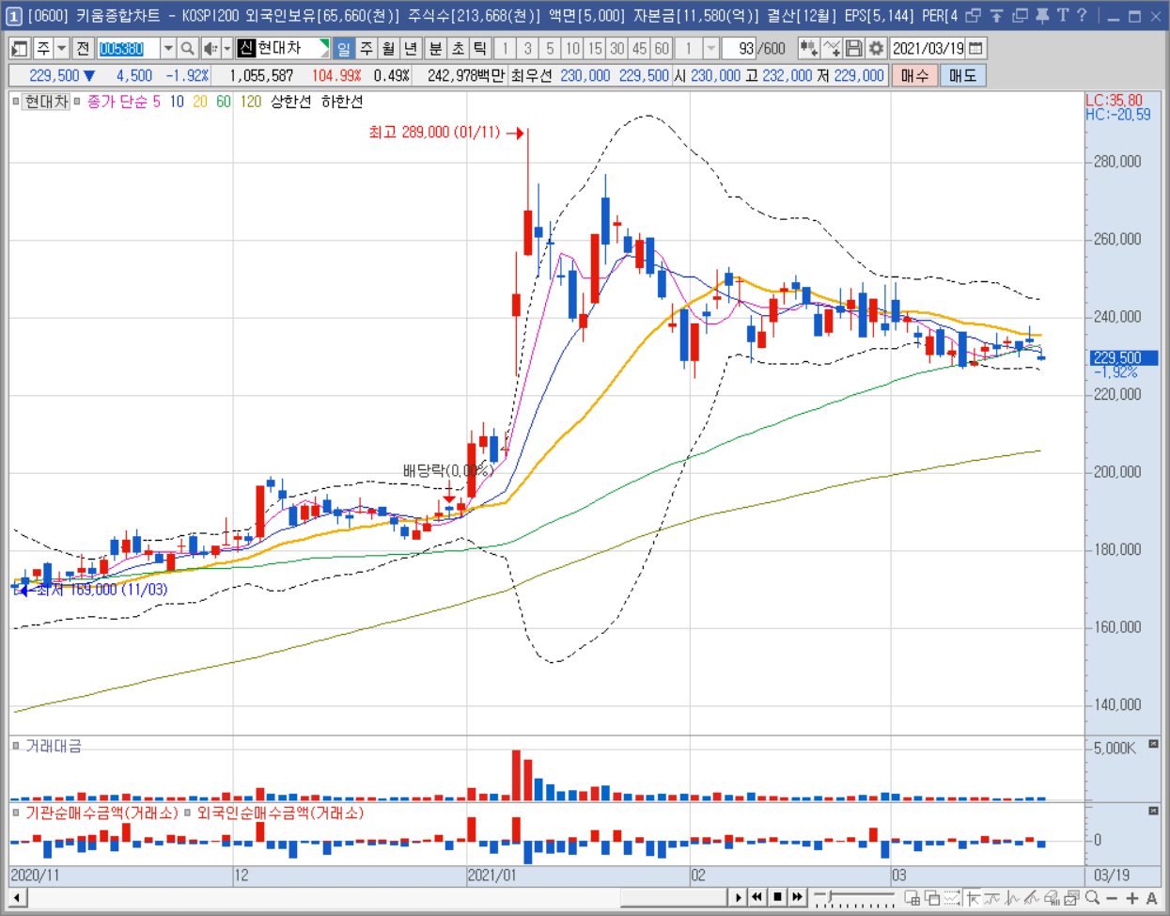Switch to weekly 주 chart period
Screen dimensions: 1170x916
pos(367,48)
